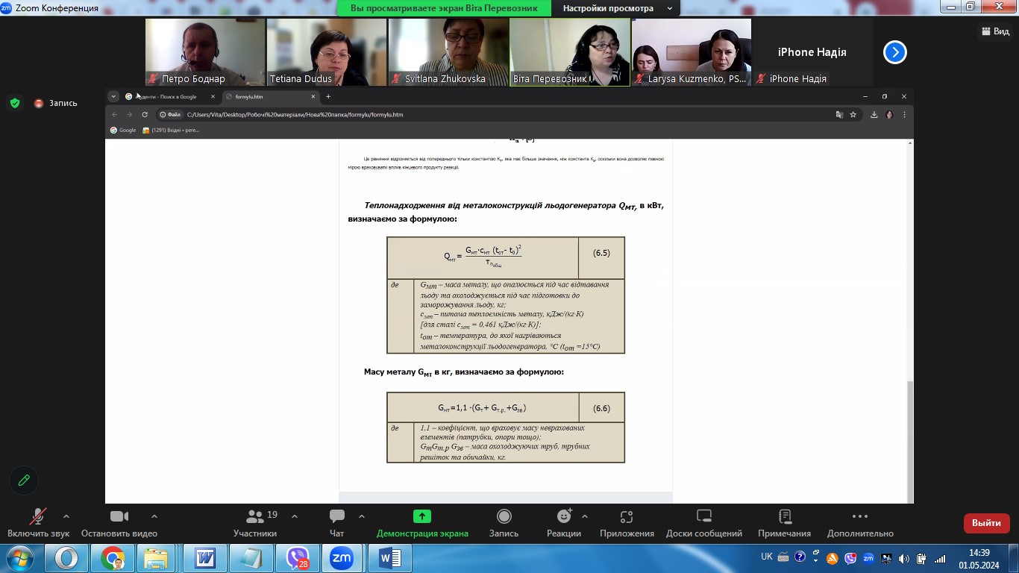Open File Explorer from the taskbar
This screenshot has width=1019, height=573.
click(x=156, y=558)
